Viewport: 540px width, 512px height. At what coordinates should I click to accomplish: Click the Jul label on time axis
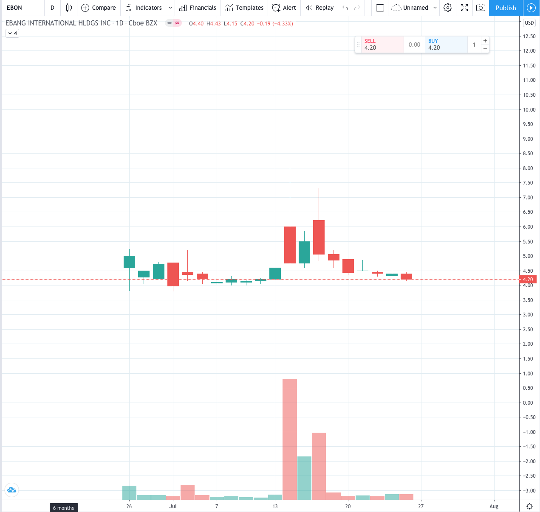pos(173,506)
